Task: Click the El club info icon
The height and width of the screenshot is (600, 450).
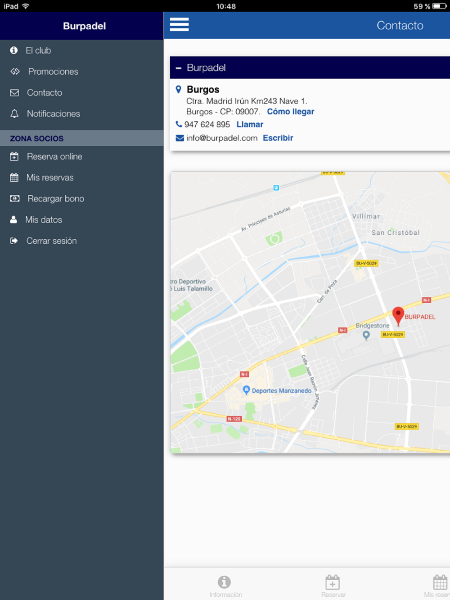Action: click(x=14, y=50)
